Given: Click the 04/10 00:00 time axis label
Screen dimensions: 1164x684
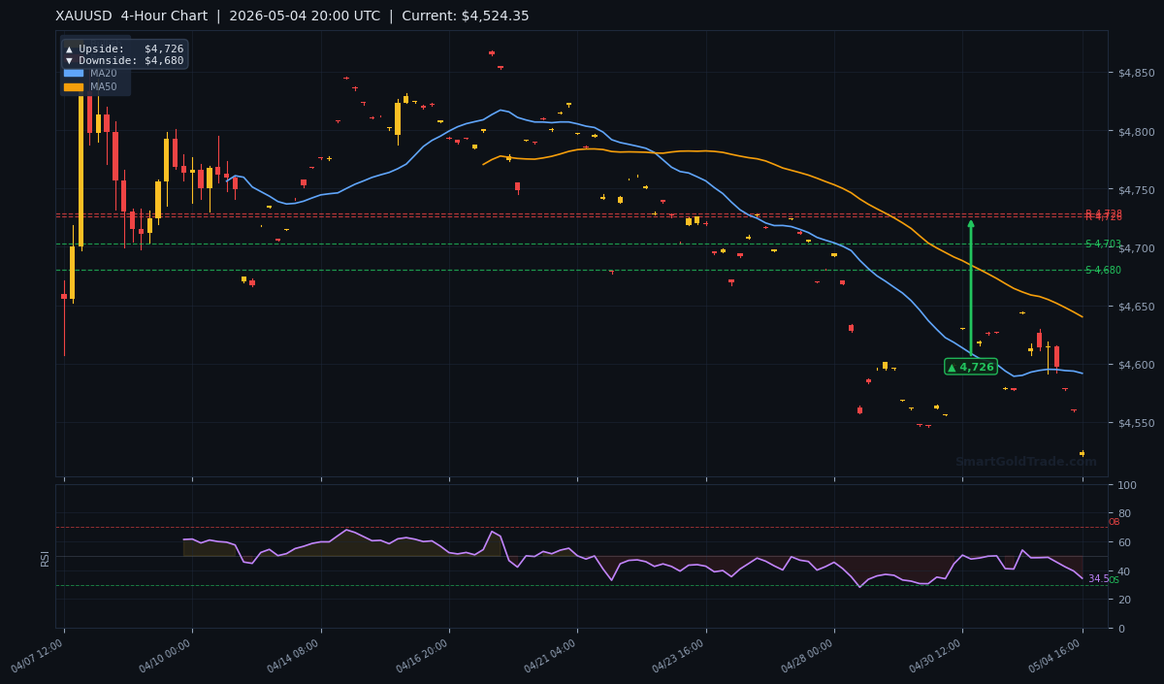Looking at the screenshot, I should [166, 657].
